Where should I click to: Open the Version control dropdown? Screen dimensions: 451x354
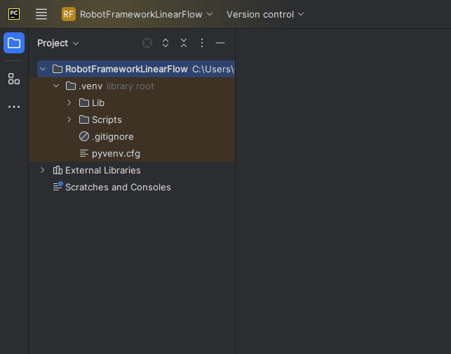pyautogui.click(x=265, y=14)
